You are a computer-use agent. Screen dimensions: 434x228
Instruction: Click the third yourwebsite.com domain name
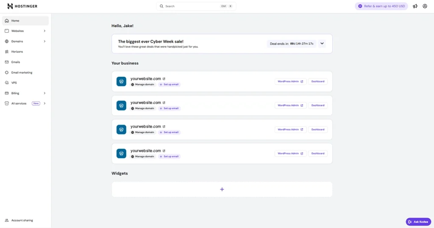(x=146, y=126)
